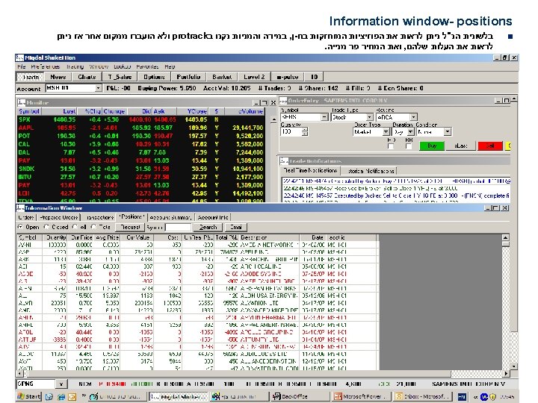
Task: Expand the Account dropdown
Action: [x=98, y=88]
